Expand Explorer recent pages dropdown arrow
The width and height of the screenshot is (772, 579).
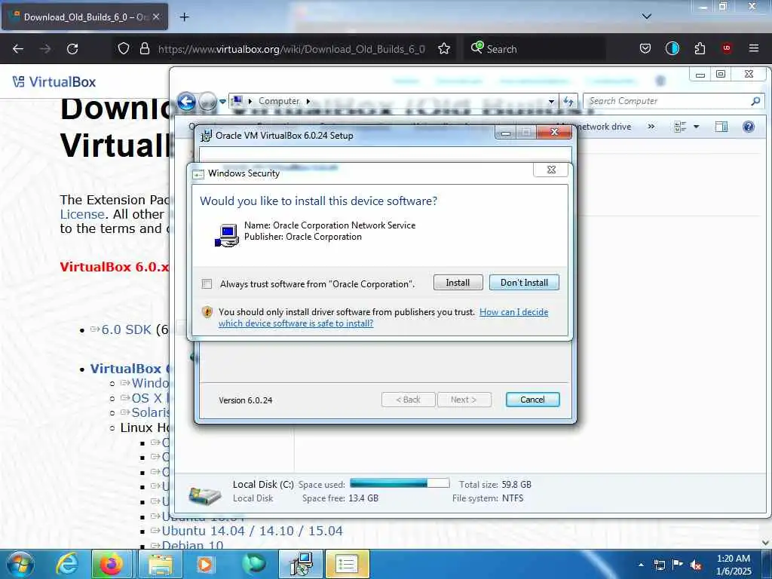tap(222, 102)
